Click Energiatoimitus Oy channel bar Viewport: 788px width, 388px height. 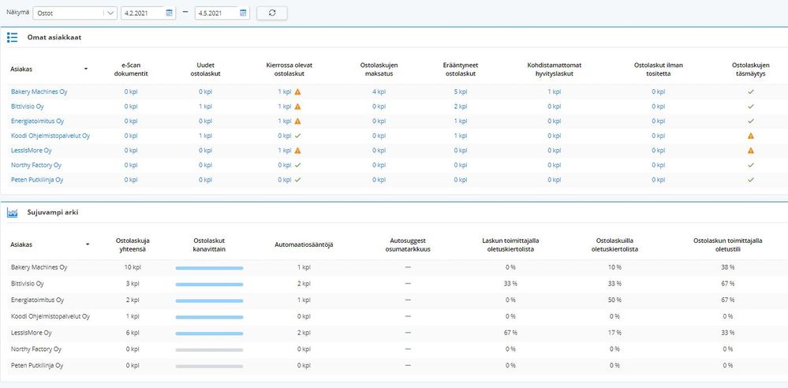pyautogui.click(x=209, y=301)
